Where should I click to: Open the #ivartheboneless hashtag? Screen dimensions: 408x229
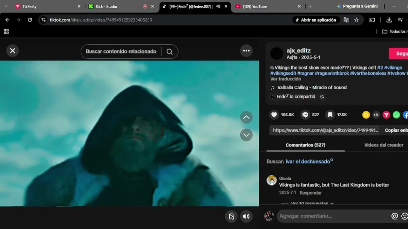pos(368,73)
